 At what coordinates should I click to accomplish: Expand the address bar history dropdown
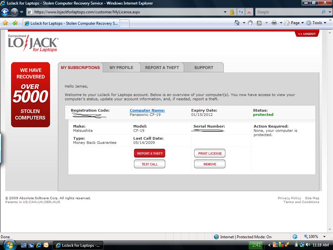225,12
